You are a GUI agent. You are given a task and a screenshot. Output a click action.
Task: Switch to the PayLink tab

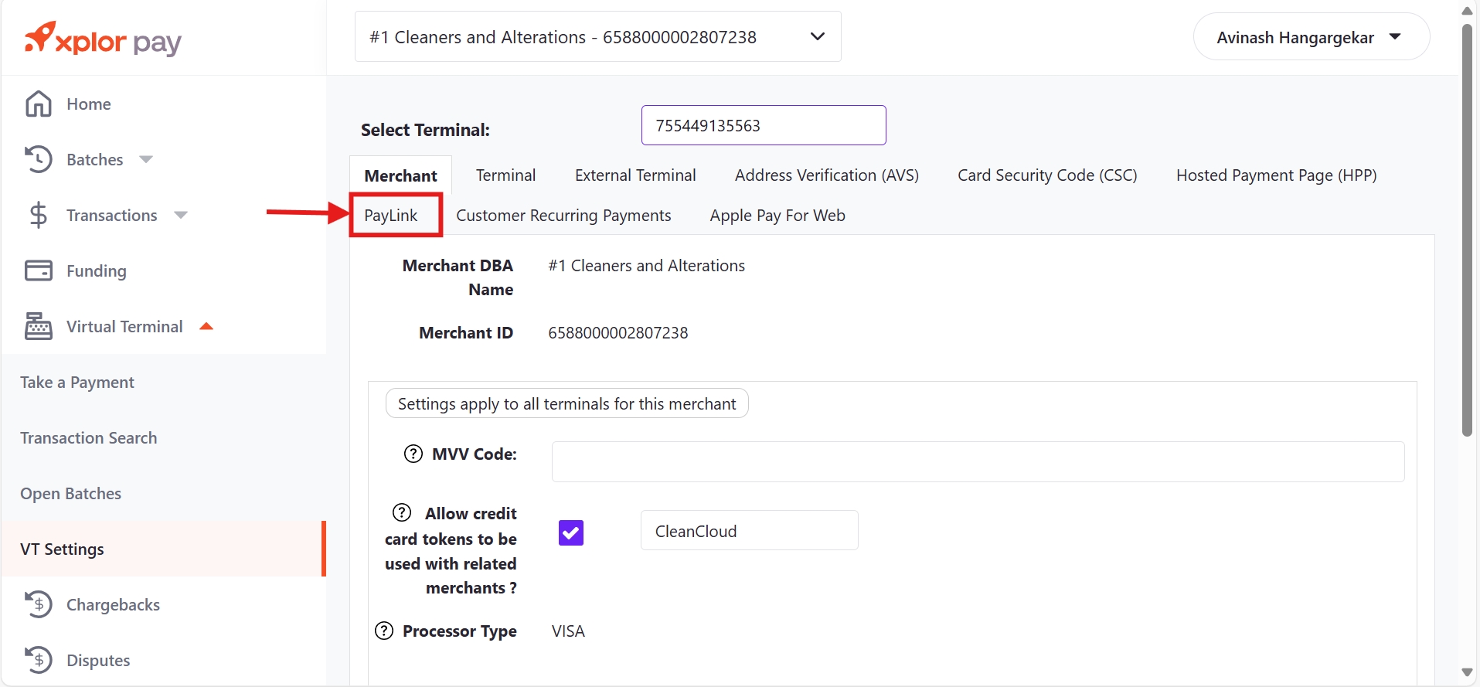[391, 216]
